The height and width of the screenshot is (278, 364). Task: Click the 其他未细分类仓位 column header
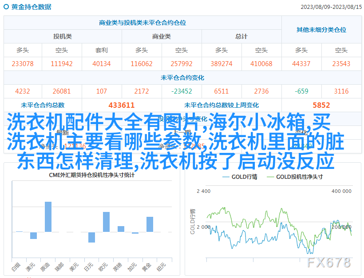click(321, 30)
